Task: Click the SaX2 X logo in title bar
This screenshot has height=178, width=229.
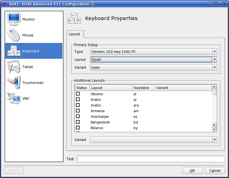Action: coord(4,4)
